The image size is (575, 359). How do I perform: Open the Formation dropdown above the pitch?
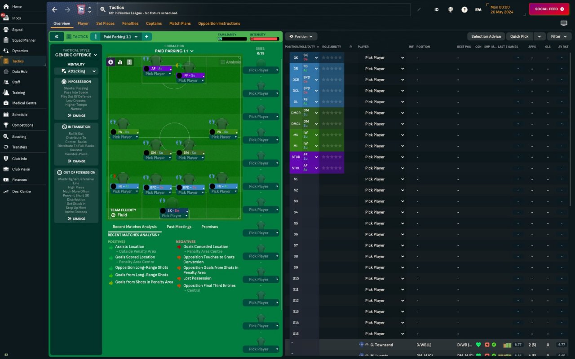[x=174, y=51]
